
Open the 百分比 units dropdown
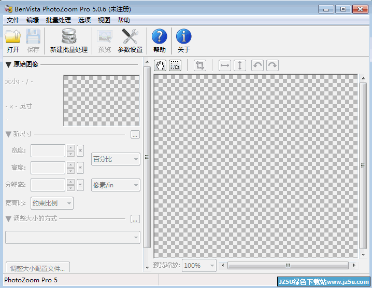click(116, 159)
